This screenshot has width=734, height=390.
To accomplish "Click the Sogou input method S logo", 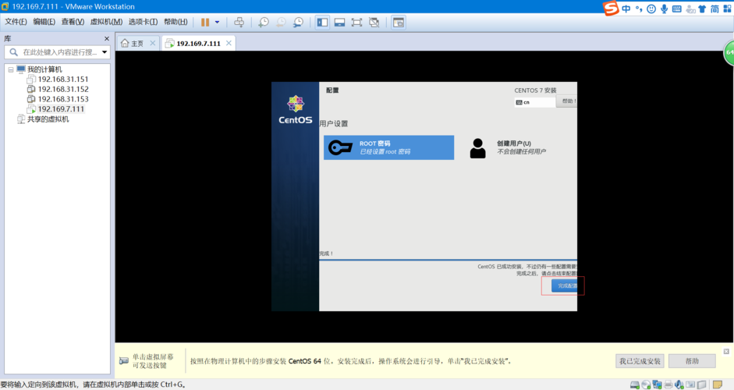I will point(611,8).
